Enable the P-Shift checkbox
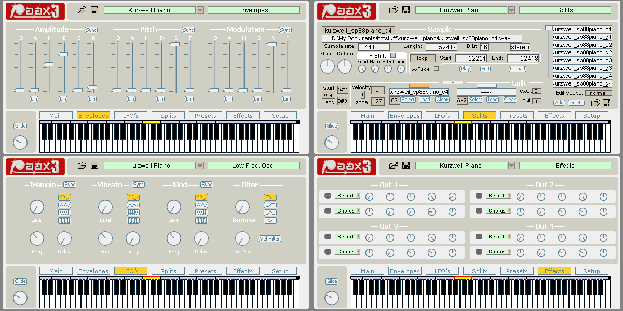Image resolution: width=623 pixels, height=311 pixels. pos(393,55)
